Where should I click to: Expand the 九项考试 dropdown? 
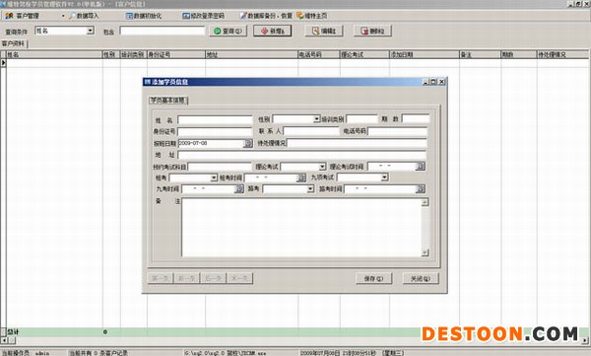(384, 178)
